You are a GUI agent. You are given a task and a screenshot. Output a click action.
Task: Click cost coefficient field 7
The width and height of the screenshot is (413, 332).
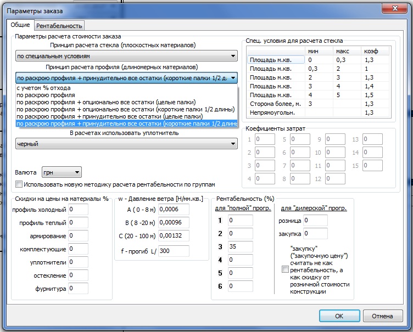(x=300, y=165)
